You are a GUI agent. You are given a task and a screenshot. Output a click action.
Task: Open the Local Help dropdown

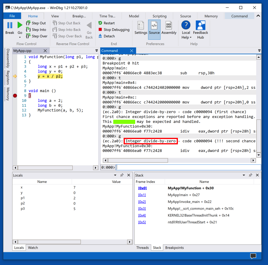(186, 37)
